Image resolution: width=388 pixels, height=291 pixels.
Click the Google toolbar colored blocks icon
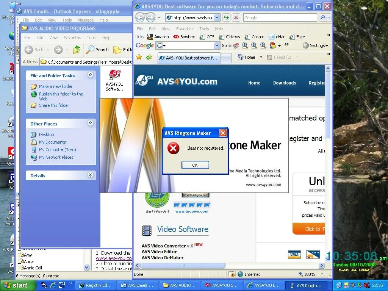point(273,45)
